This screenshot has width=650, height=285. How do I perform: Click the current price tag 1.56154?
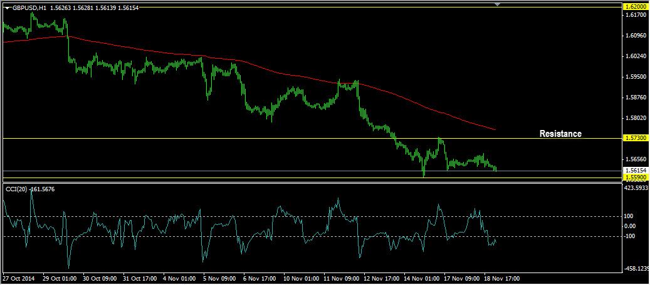pyautogui.click(x=636, y=170)
